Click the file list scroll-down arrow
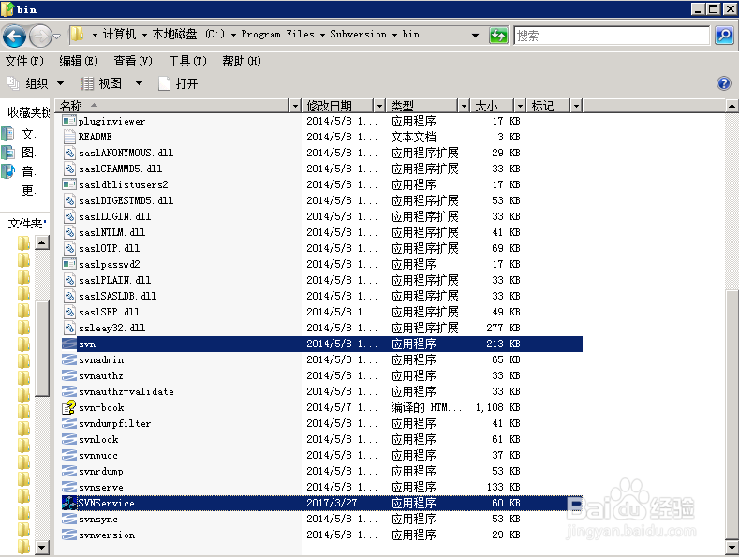 click(732, 548)
